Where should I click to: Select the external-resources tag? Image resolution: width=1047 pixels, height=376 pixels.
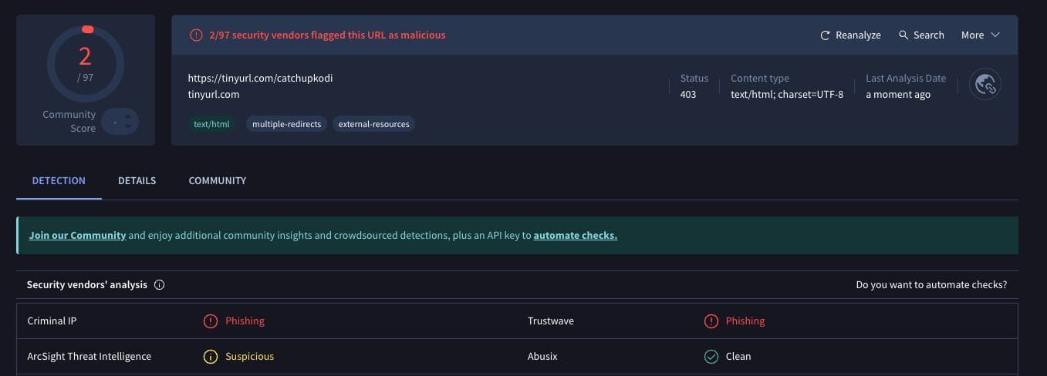(x=374, y=124)
